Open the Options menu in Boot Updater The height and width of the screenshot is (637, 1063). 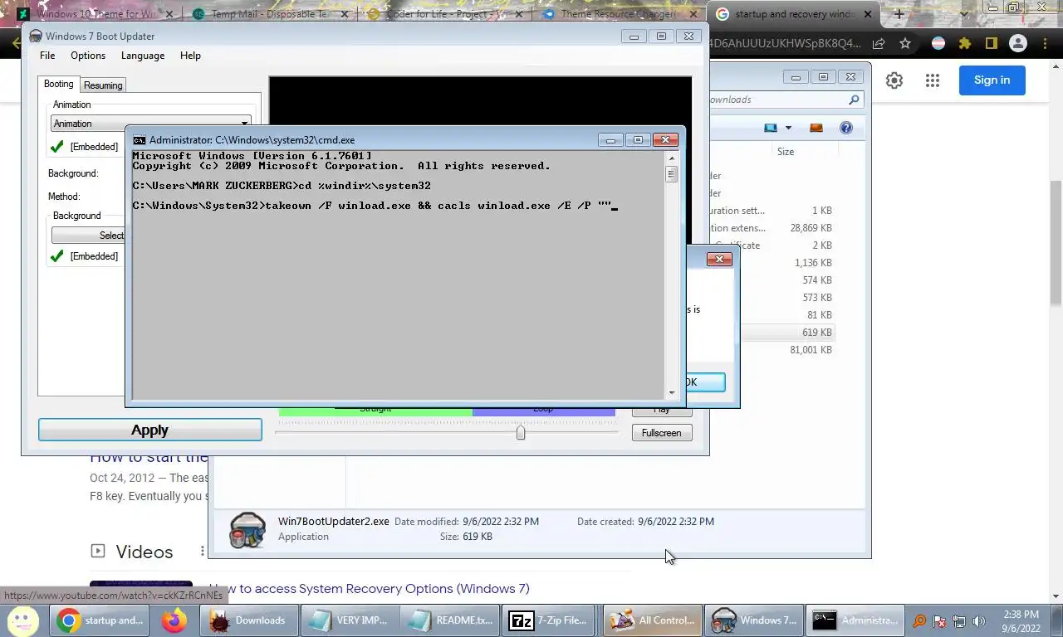click(88, 56)
